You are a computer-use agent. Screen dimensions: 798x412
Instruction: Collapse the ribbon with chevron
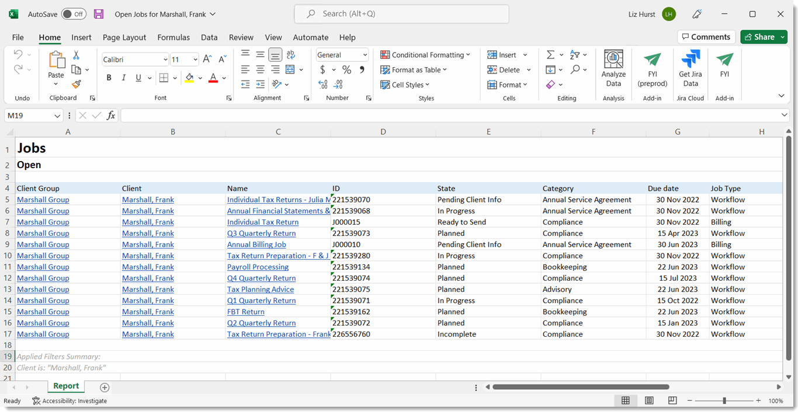click(x=782, y=96)
